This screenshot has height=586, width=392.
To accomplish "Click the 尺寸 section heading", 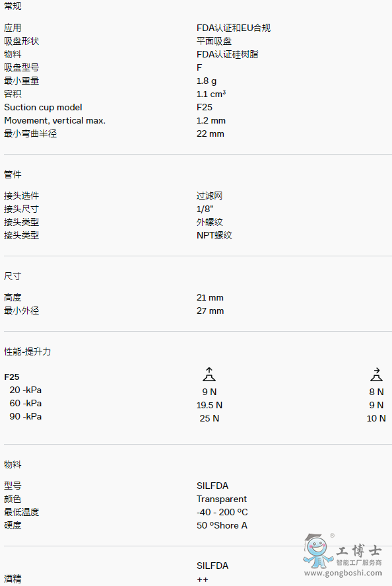I will 13,276.
